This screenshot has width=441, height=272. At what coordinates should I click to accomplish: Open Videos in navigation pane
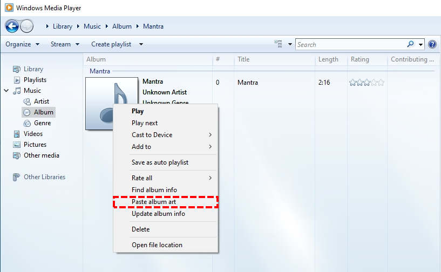[33, 134]
